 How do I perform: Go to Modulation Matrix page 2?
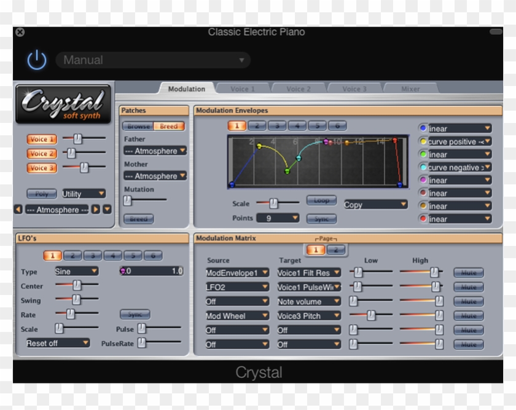(x=335, y=250)
